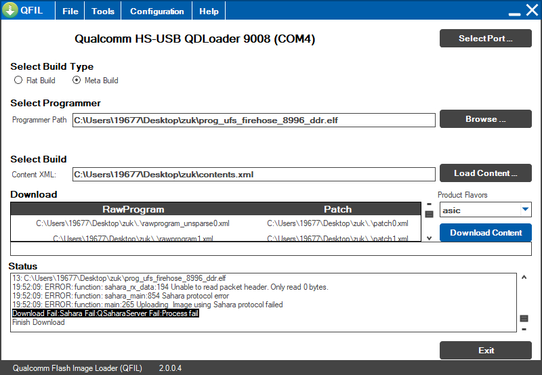The image size is (542, 375).
Task: Click the Content XML path field
Action: (253, 175)
